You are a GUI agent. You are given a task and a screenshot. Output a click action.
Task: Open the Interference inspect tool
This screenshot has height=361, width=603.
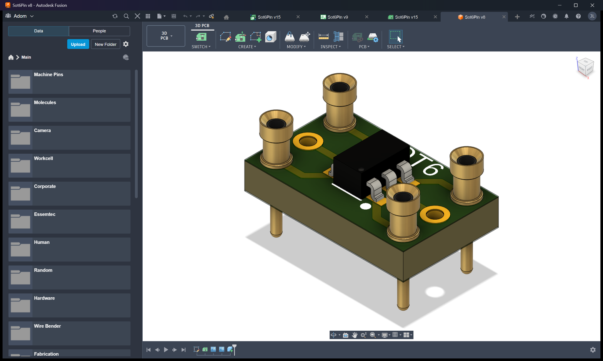(338, 37)
